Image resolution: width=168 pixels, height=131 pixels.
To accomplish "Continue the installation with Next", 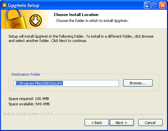I will (x=122, y=123).
